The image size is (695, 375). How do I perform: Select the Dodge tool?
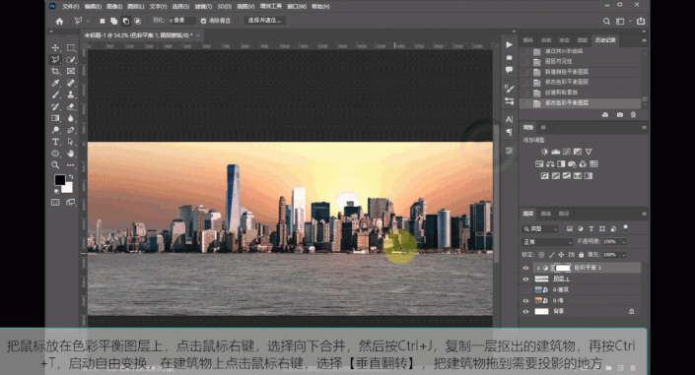pyautogui.click(x=55, y=130)
